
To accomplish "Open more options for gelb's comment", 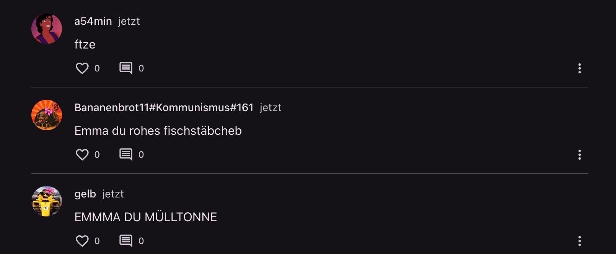I will pos(579,241).
